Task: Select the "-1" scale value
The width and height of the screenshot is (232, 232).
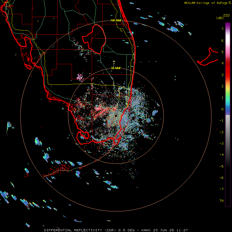Action: 221,121
